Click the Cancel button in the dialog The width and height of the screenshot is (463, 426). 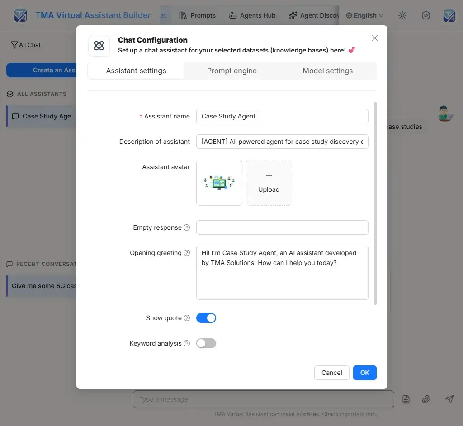tap(331, 372)
